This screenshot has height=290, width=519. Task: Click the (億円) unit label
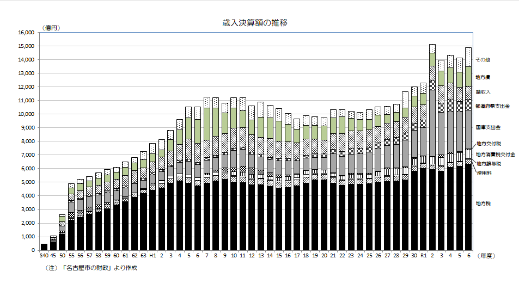click(x=51, y=27)
